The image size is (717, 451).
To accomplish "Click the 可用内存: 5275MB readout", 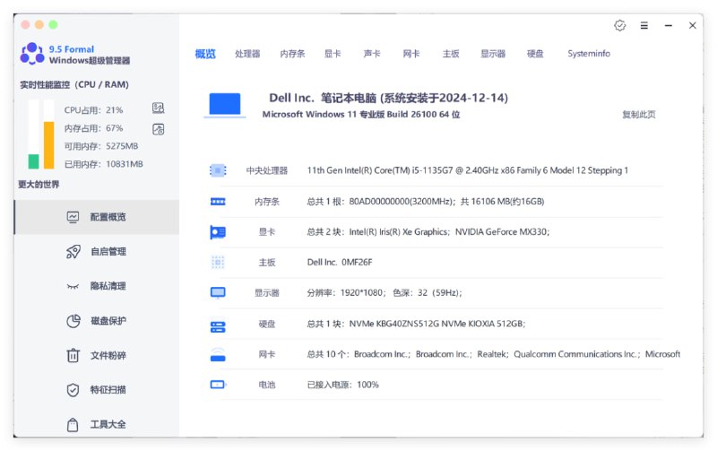I will (x=101, y=146).
